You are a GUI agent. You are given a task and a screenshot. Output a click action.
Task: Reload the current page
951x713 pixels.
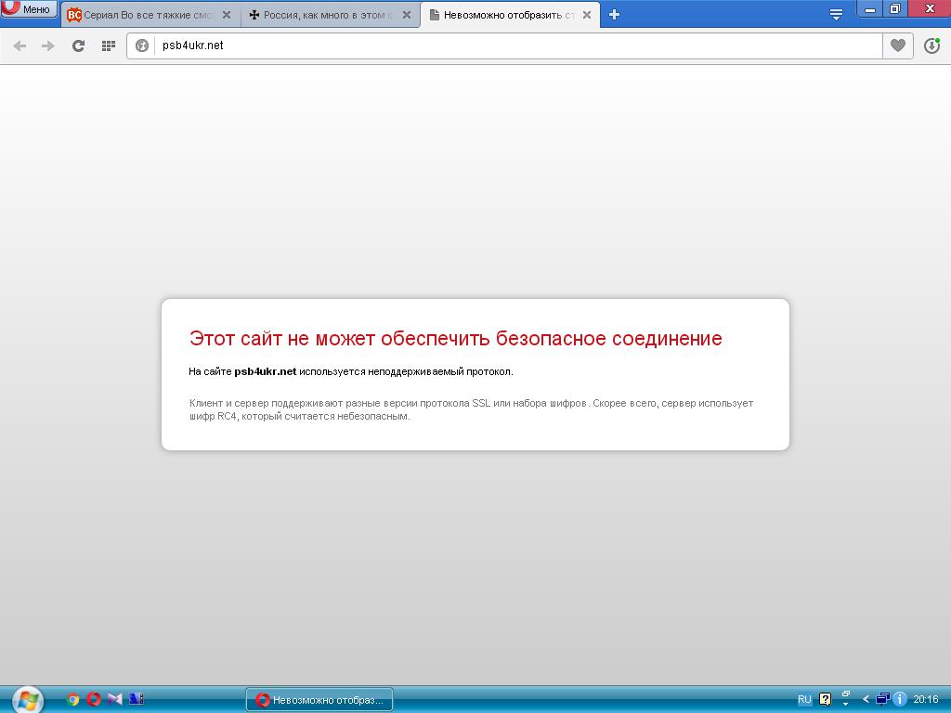[x=78, y=46]
